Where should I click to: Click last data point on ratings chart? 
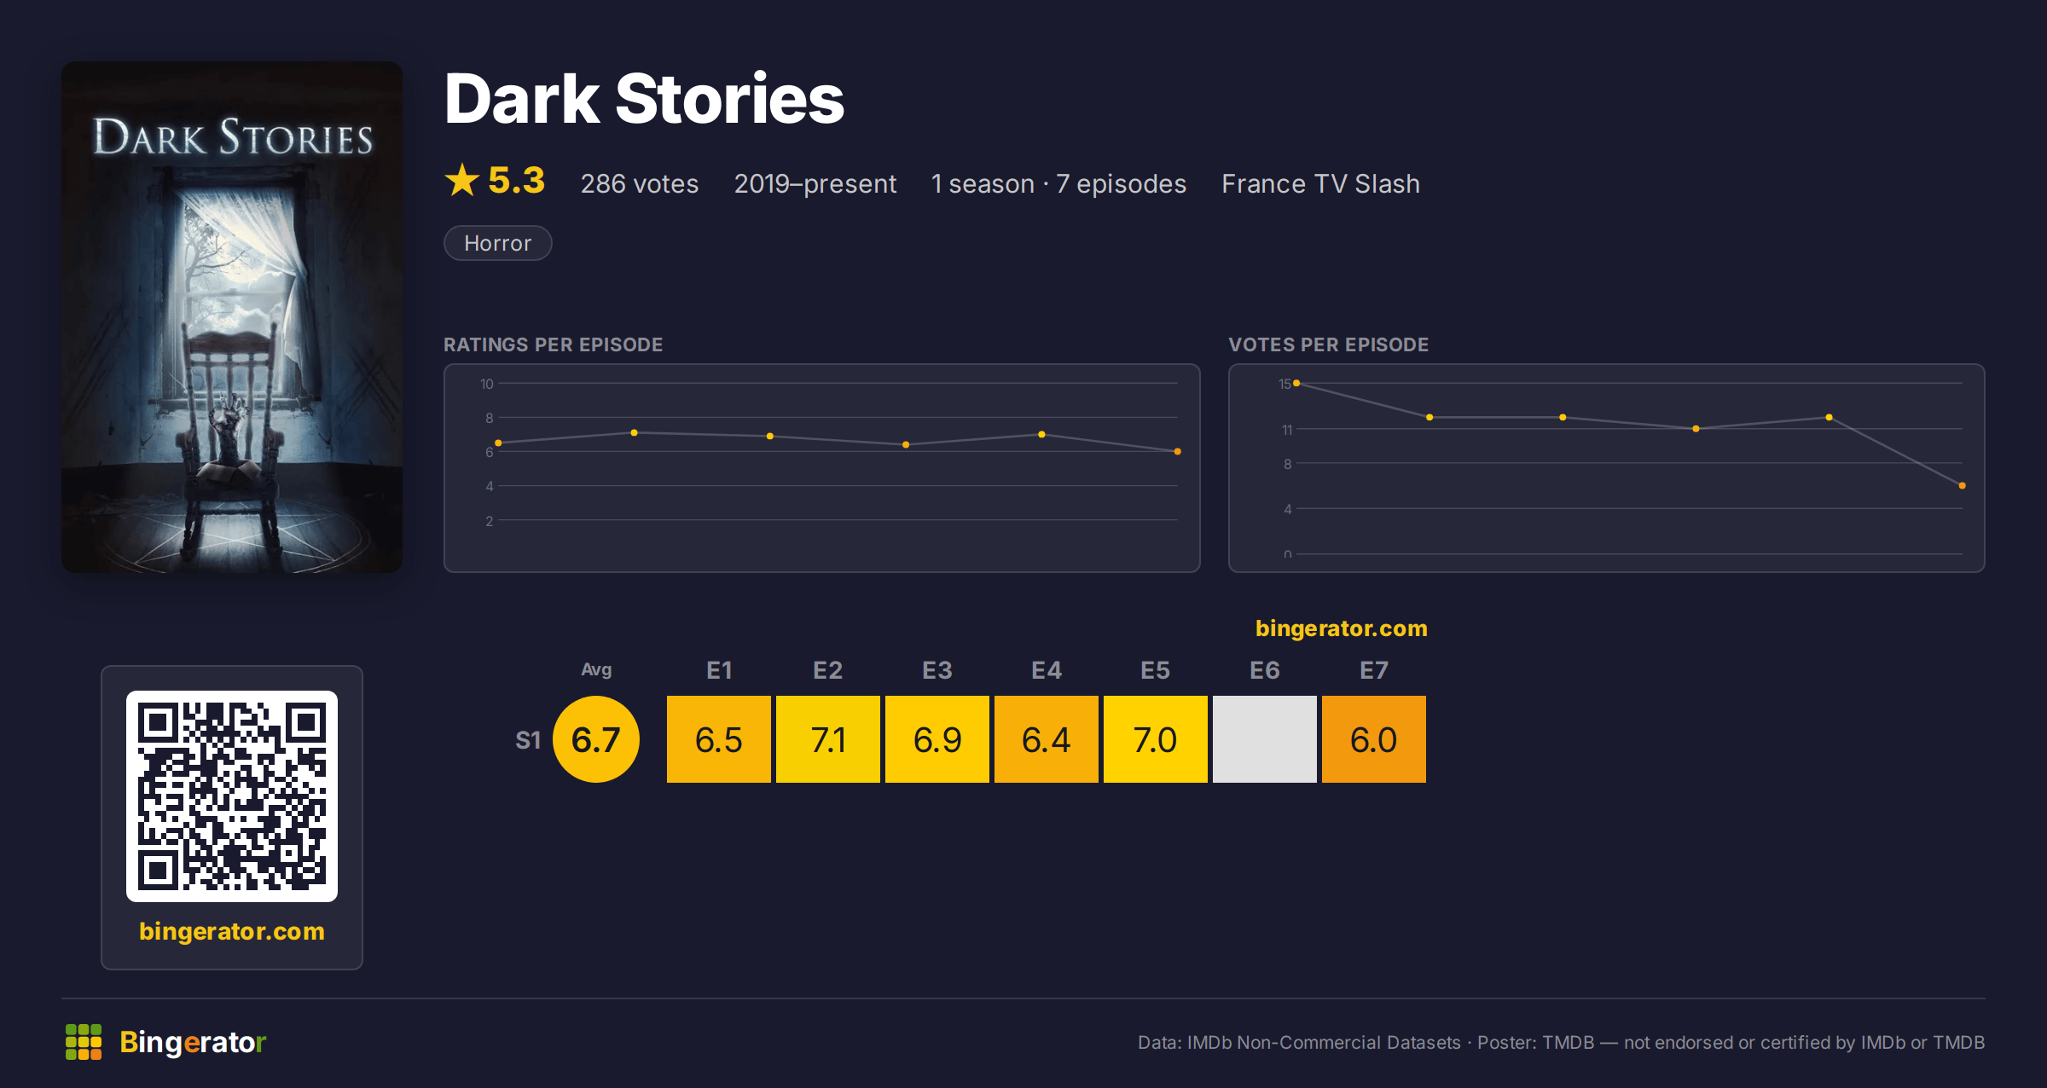point(1178,452)
